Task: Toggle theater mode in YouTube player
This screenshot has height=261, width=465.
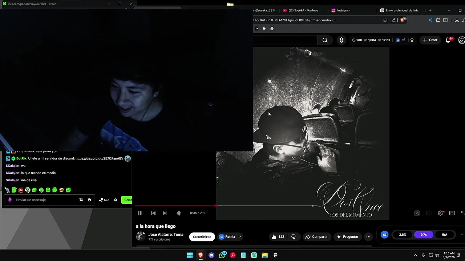Action: coord(452,213)
